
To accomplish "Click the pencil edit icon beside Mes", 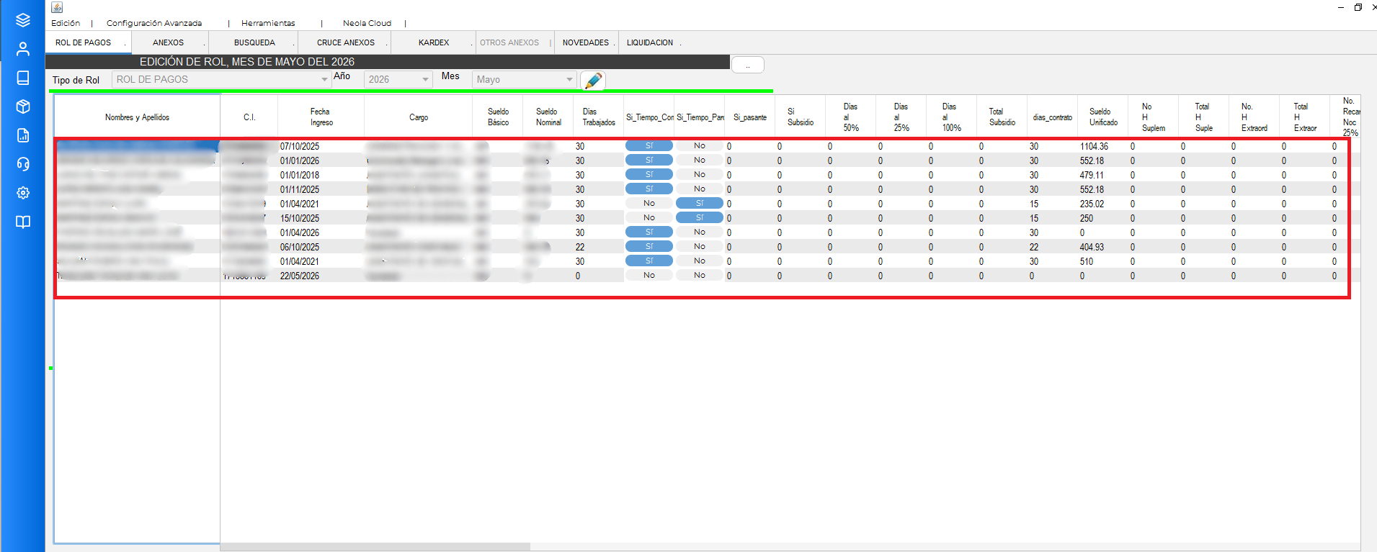I will pos(593,80).
